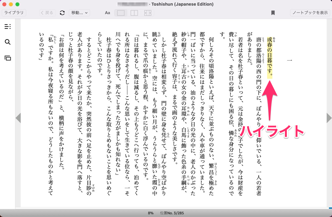Click the ライブラリ button

point(14,13)
